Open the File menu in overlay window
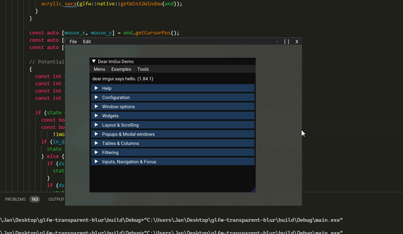 point(73,42)
